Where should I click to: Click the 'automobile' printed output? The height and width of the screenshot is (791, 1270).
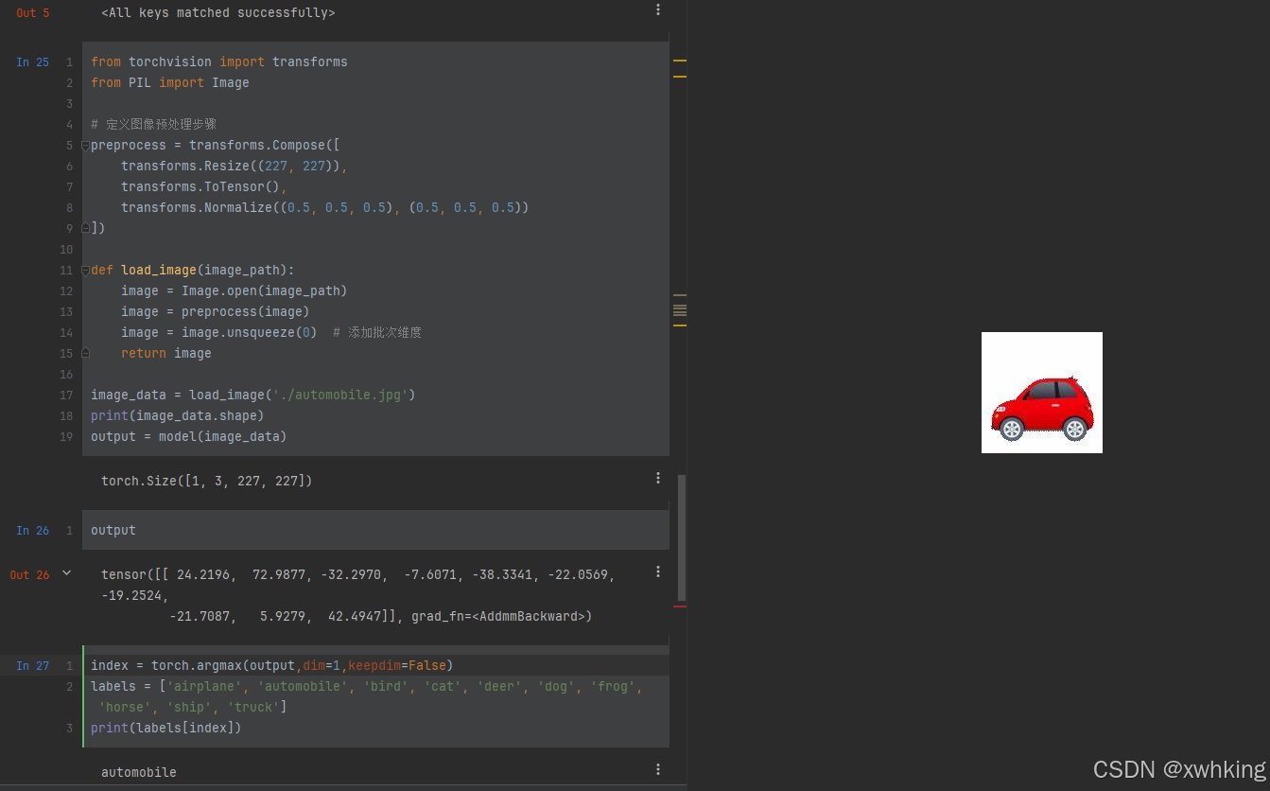tap(139, 772)
